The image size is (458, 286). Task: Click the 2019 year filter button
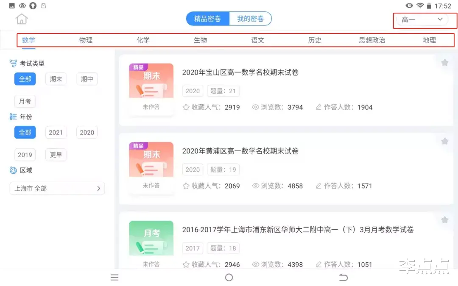coord(25,155)
